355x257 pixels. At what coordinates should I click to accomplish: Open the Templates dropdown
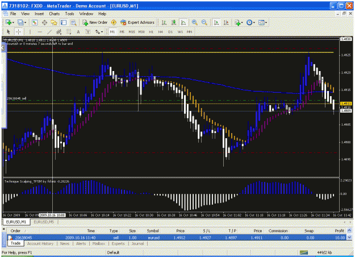(262, 22)
